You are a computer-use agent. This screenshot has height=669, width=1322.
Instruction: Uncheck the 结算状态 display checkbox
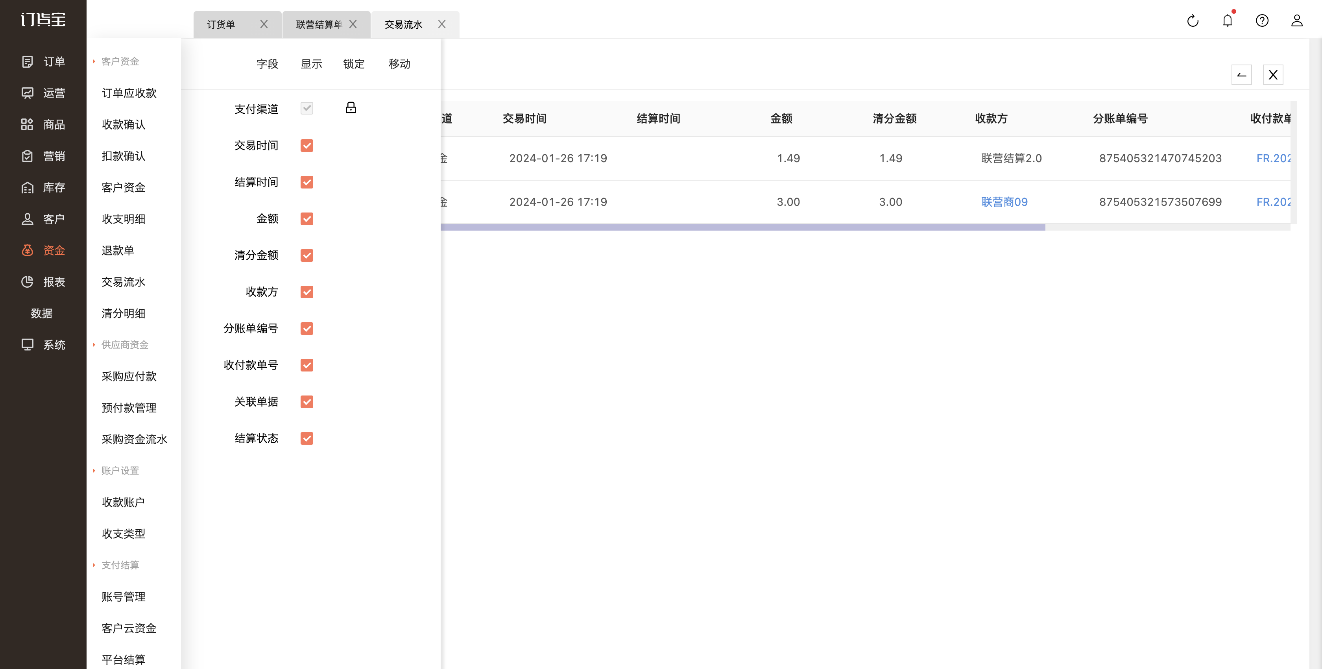(x=307, y=438)
